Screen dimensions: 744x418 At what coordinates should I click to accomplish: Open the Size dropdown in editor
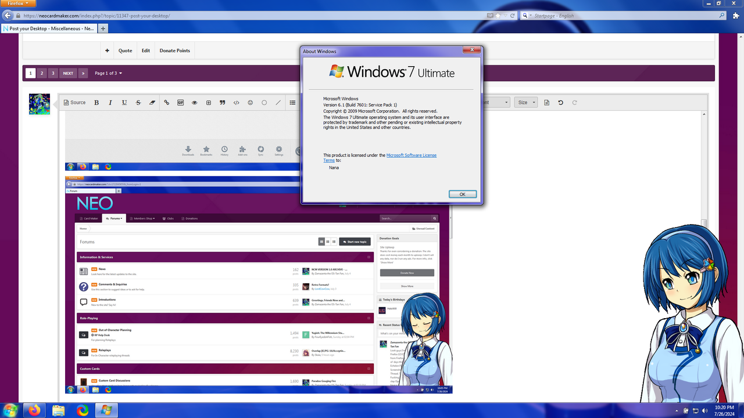pyautogui.click(x=527, y=103)
